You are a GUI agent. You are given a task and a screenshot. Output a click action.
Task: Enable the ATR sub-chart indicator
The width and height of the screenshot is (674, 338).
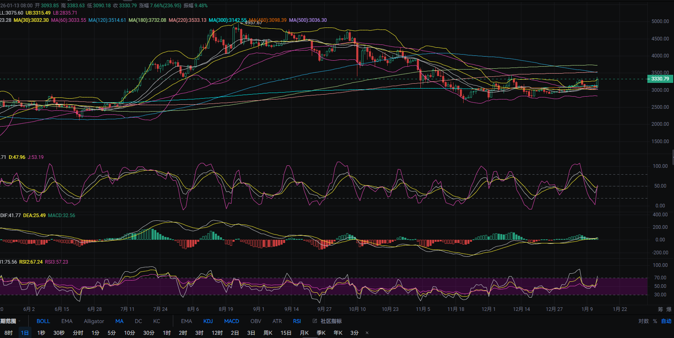277,321
